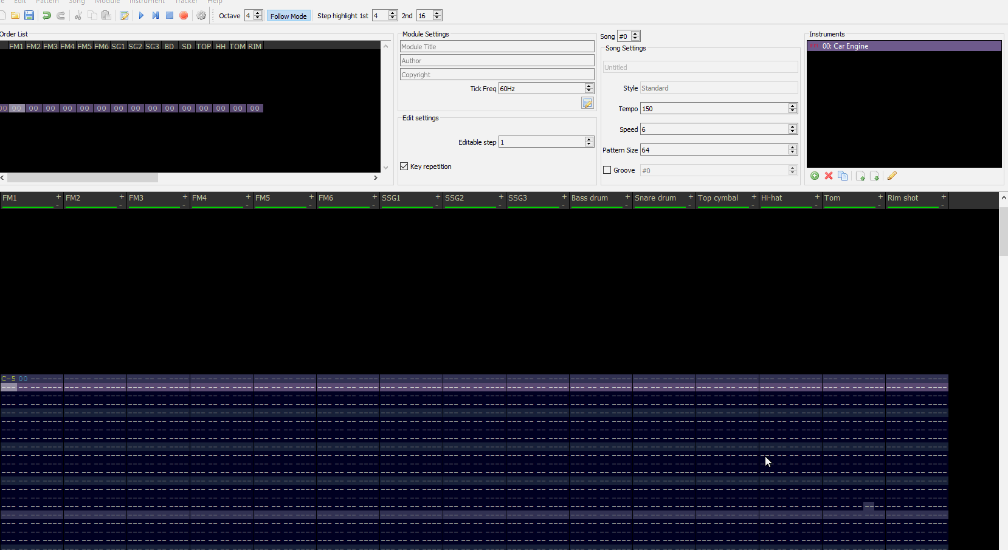The image size is (1008, 550).
Task: Clone instrument using the copy-pages icon
Action: [843, 176]
